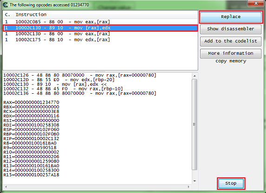Click the horizontal scroll right arrow
Screen dimensions: 266x193
click(188, 187)
